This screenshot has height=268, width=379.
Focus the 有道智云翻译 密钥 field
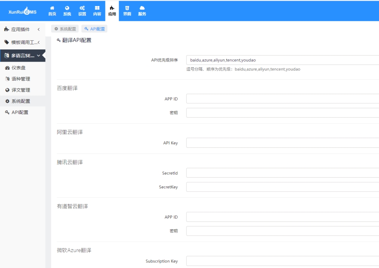coord(283,231)
